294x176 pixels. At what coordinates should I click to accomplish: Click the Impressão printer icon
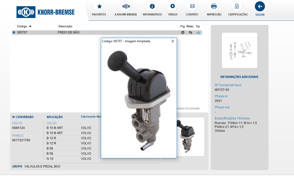click(x=214, y=6)
